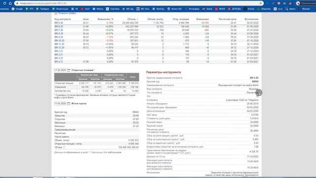
Task: Open the Авито bookmark
Action: [290, 9]
